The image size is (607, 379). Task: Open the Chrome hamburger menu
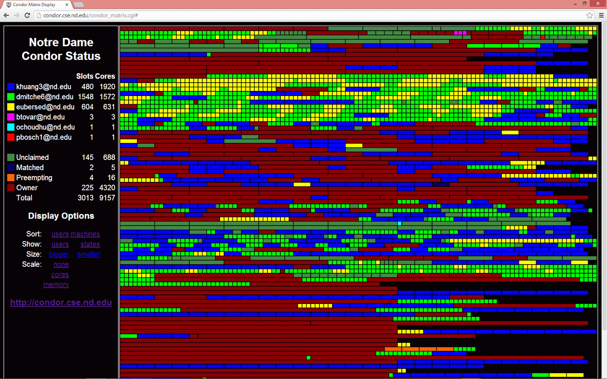(x=601, y=15)
